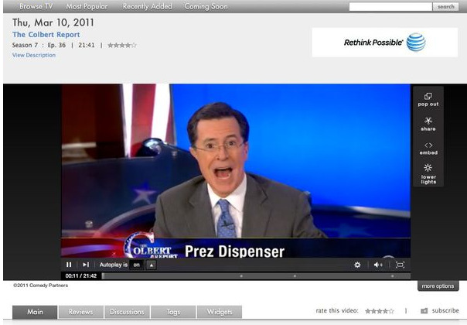Skip to the next video
This screenshot has width=467, height=325.
pyautogui.click(x=86, y=265)
